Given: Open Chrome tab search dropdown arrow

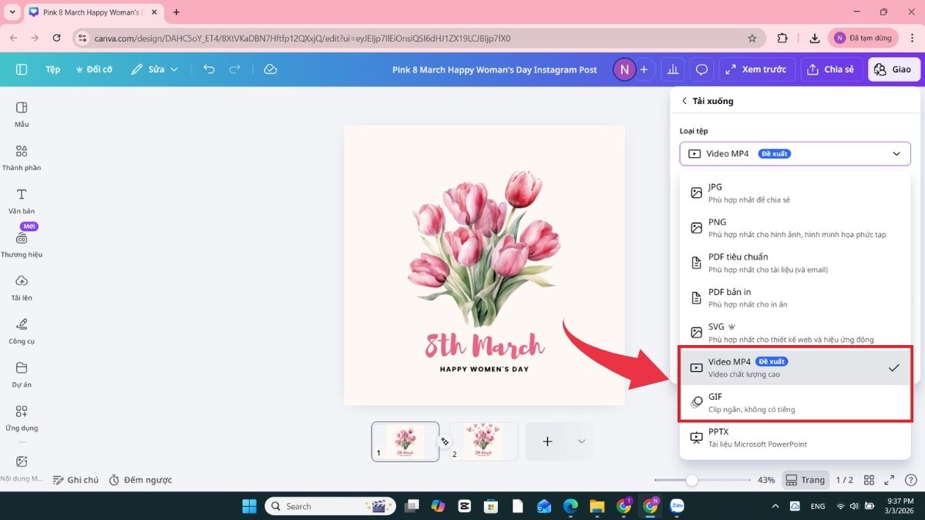Looking at the screenshot, I should pos(12,12).
